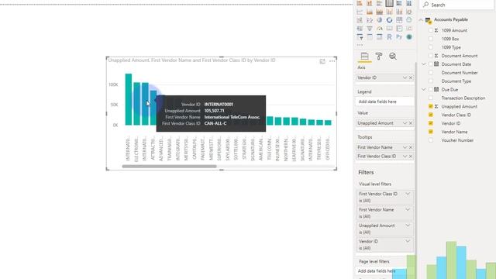
Task: Select the gauge visualization
Action: pos(379,29)
